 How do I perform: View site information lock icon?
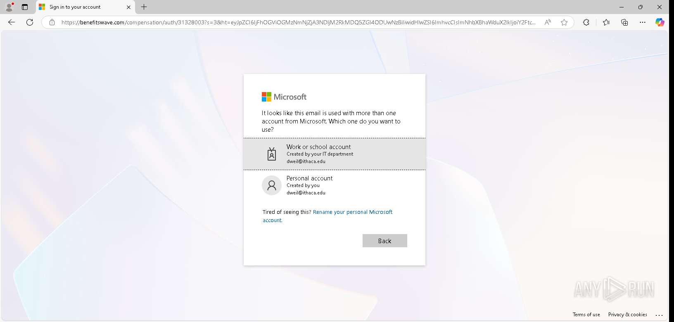point(52,22)
